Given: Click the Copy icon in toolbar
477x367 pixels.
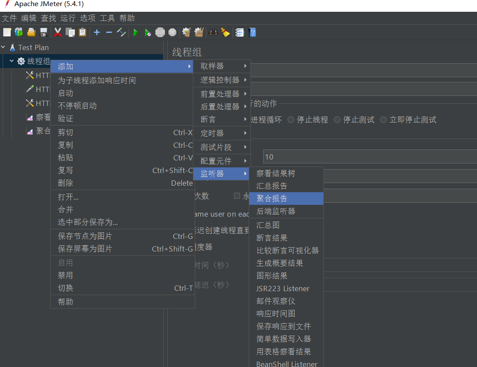Looking at the screenshot, I should coord(70,32).
